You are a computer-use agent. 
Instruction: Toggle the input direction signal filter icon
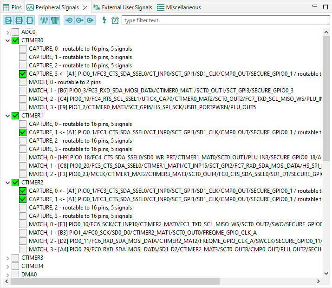pyautogui.click(x=69, y=20)
